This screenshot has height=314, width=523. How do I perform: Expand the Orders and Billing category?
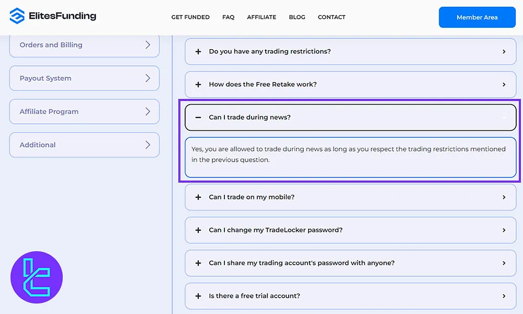pos(84,45)
